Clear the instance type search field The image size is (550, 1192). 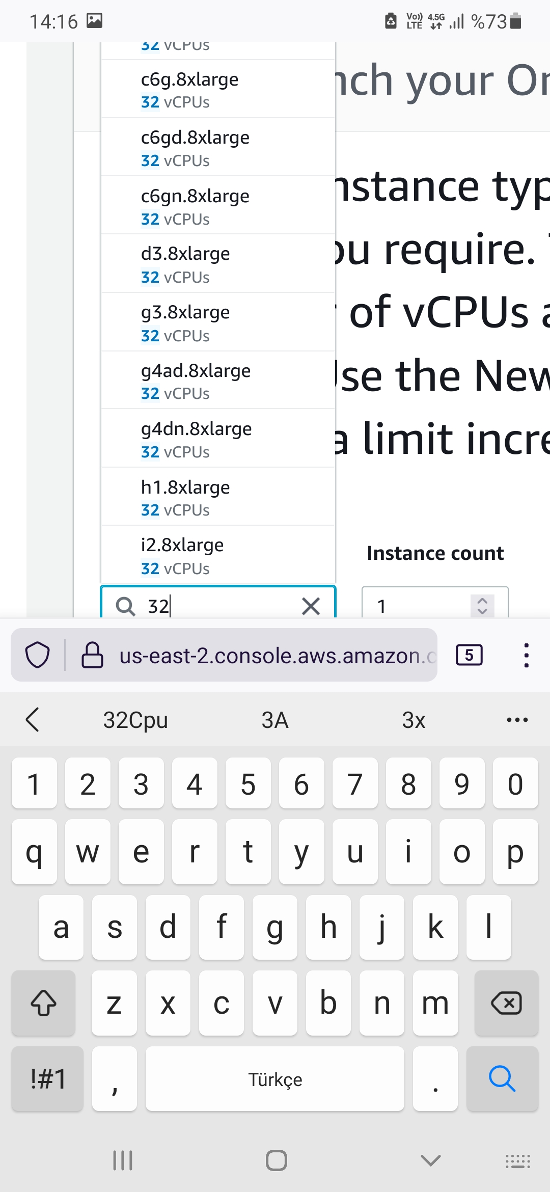[x=311, y=606]
